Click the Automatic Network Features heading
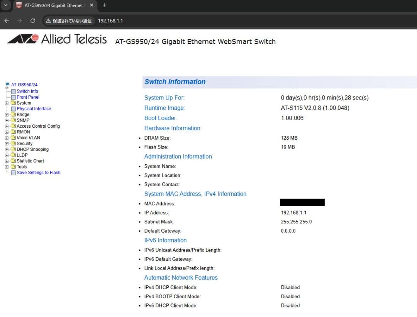This screenshot has height=317, width=417. point(181,278)
